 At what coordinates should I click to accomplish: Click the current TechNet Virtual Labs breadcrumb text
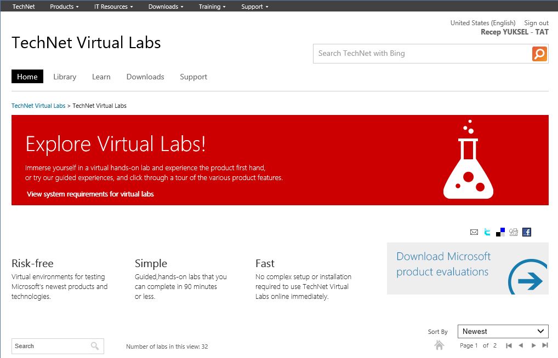click(100, 106)
